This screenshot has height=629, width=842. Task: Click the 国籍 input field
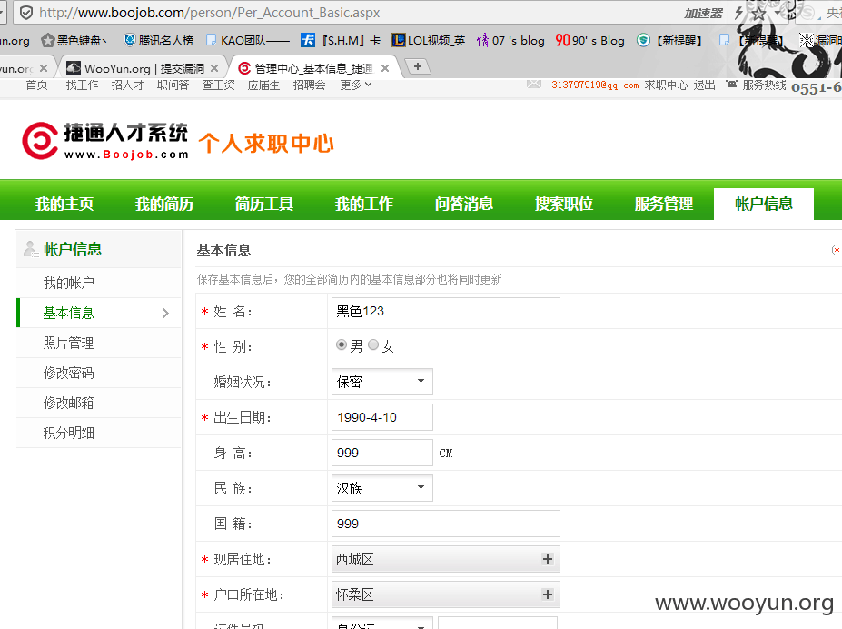[x=445, y=524]
